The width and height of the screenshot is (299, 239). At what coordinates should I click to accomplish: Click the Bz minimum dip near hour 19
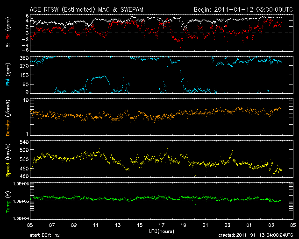(180, 48)
